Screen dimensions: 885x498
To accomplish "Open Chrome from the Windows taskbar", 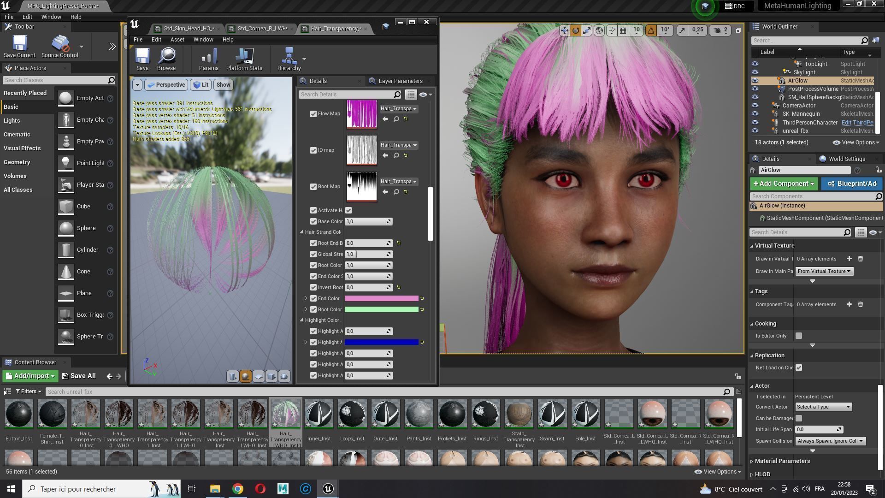I will pyautogui.click(x=237, y=489).
